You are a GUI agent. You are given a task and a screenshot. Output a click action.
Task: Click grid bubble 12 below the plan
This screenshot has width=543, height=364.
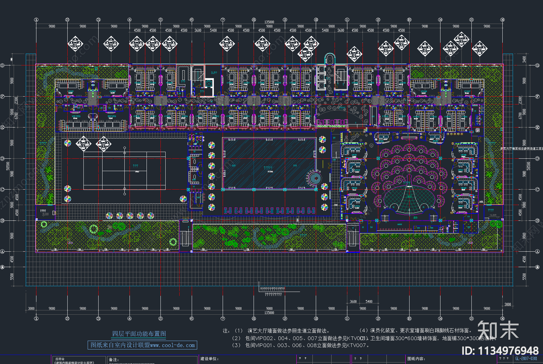pyautogui.click(x=378, y=318)
